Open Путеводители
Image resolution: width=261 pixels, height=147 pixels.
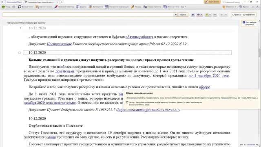96,7
